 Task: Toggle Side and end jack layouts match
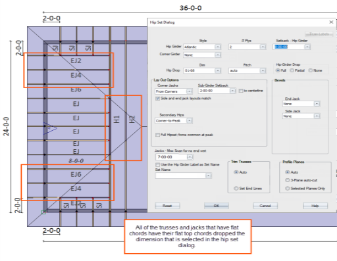click(x=157, y=99)
